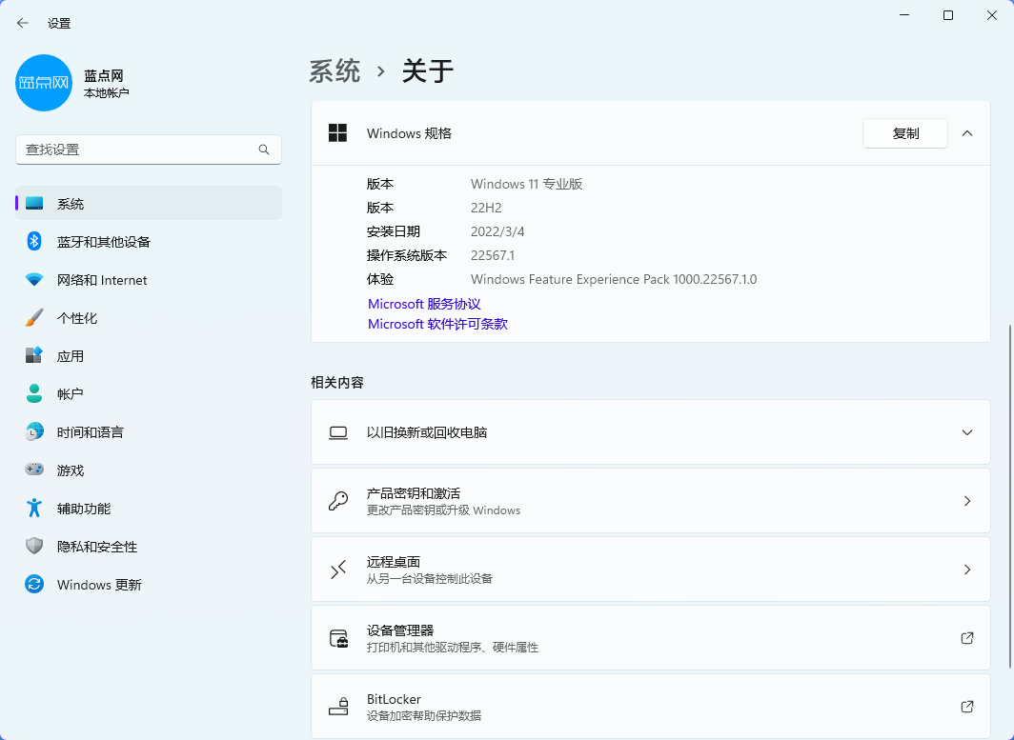Click the Accounts person icon
This screenshot has height=740, width=1014.
click(34, 394)
